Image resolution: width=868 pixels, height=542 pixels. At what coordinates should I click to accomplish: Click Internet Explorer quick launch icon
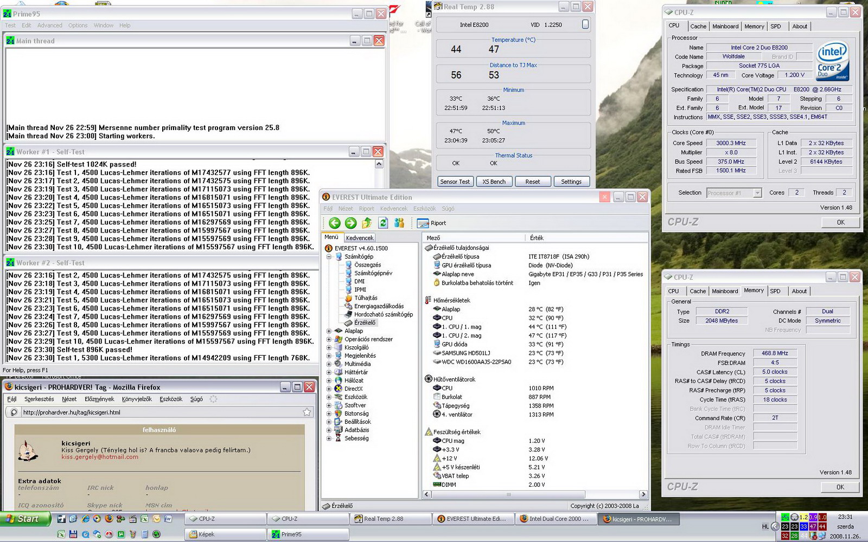tap(86, 519)
